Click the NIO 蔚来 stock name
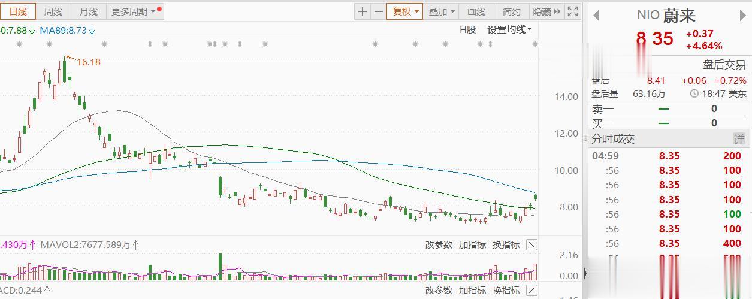The image size is (752, 299). tap(666, 16)
